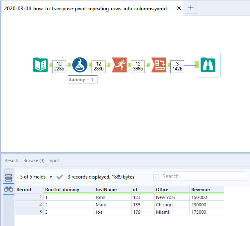The height and width of the screenshot is (226, 250).
Task: Click the Results - Browse (4) - Input title
Action: click(x=32, y=160)
